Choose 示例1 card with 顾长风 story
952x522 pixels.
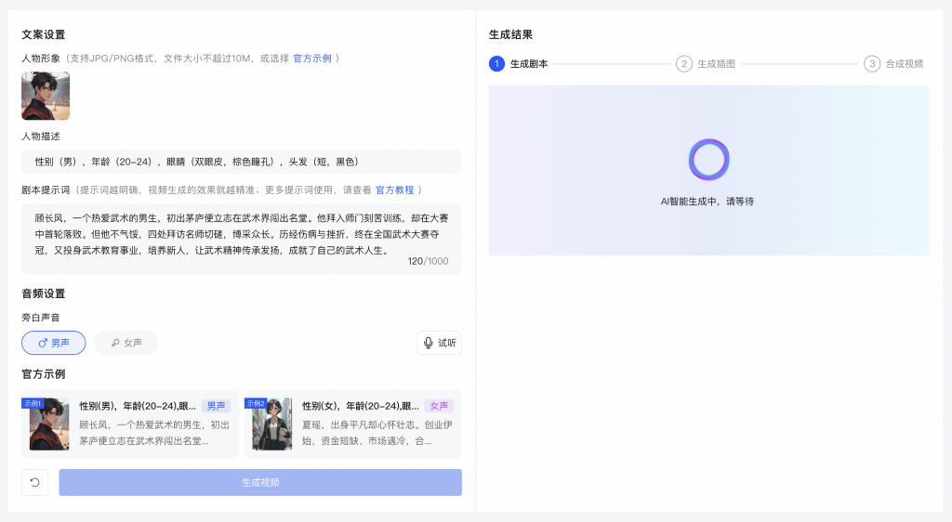pyautogui.click(x=130, y=424)
